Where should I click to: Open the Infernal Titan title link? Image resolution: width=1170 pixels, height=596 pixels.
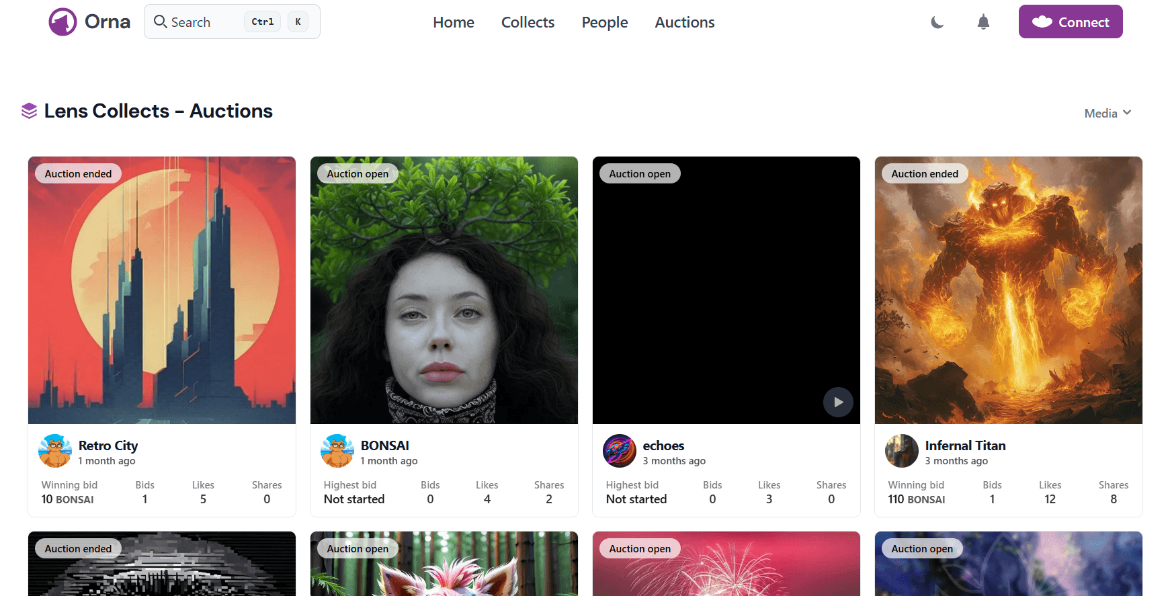coord(965,445)
